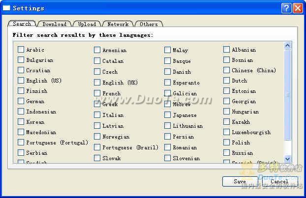Tick the Macedonian checkbox

pyautogui.click(x=21, y=132)
